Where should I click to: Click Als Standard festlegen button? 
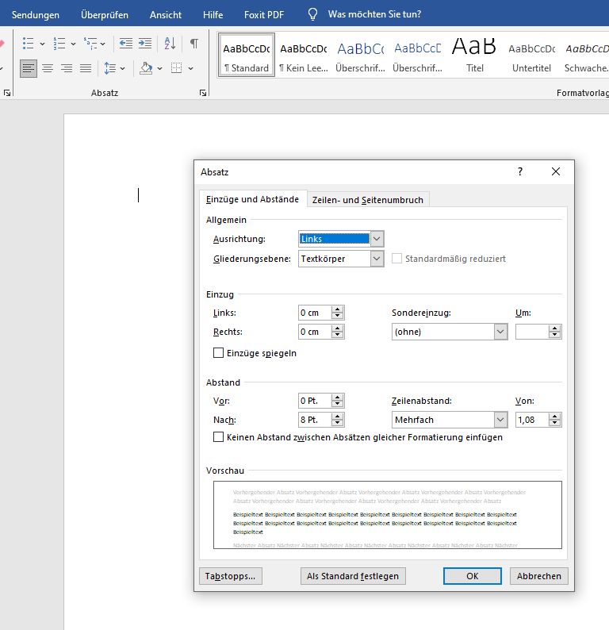pos(353,576)
